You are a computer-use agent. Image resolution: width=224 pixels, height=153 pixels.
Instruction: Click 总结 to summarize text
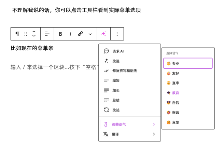coord(116,100)
